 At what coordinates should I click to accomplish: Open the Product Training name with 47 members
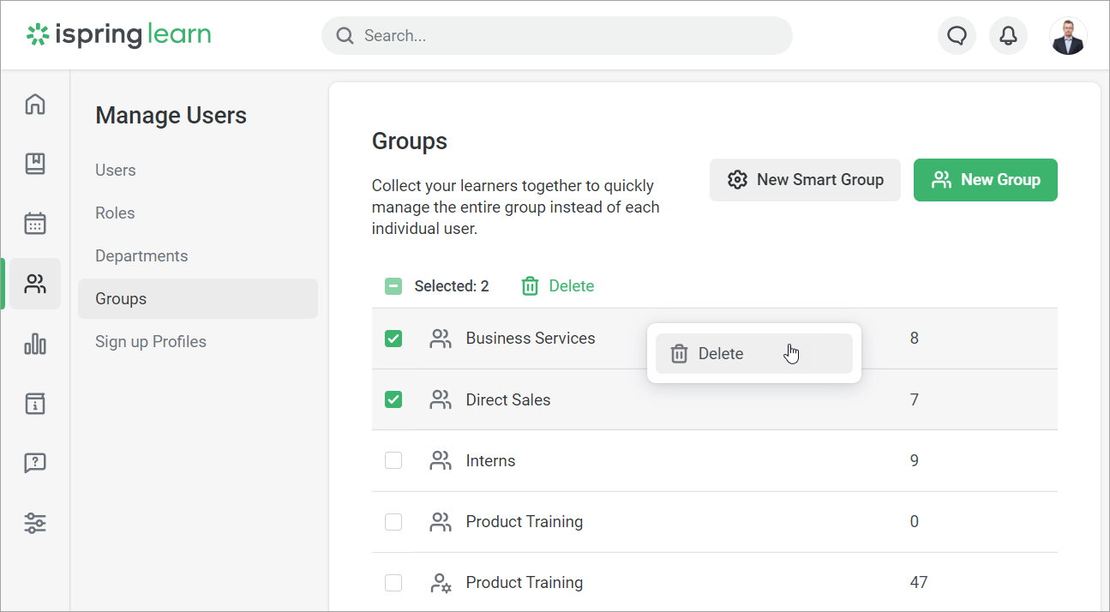pyautogui.click(x=525, y=583)
